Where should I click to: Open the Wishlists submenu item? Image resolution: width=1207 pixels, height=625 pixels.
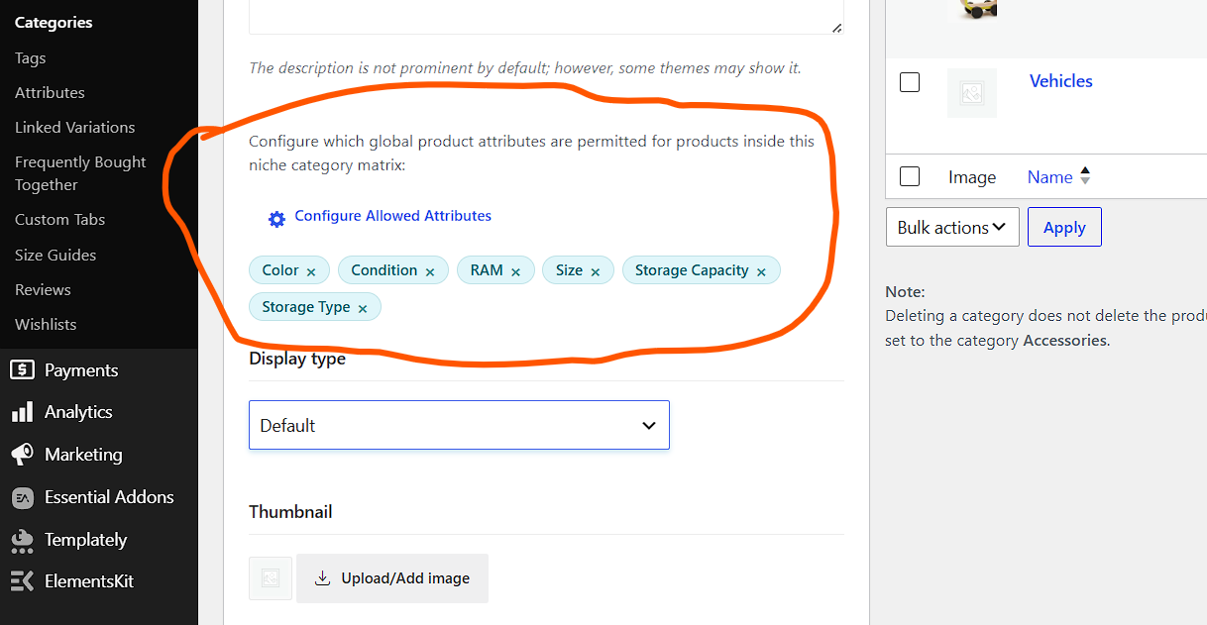pyautogui.click(x=46, y=324)
